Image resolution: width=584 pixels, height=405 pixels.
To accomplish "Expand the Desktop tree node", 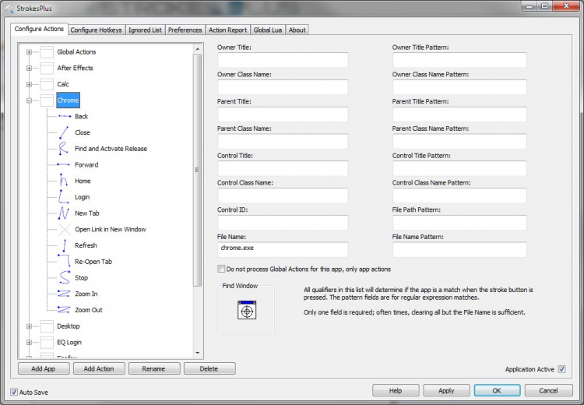I will point(29,326).
